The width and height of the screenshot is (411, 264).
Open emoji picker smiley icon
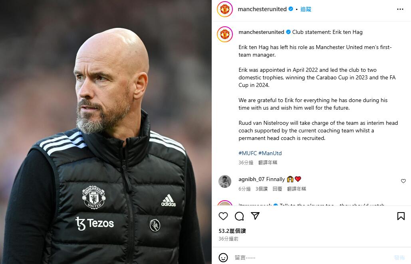223,258
